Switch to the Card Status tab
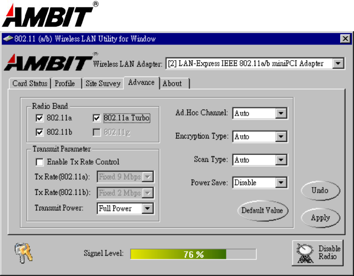The image size is (354, 276). pos(30,83)
